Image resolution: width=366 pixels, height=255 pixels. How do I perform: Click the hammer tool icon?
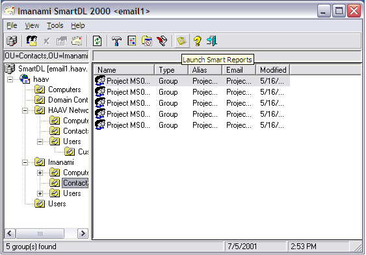116,42
